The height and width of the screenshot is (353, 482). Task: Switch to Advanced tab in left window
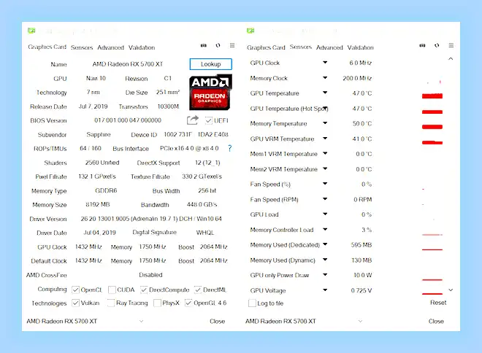point(111,47)
